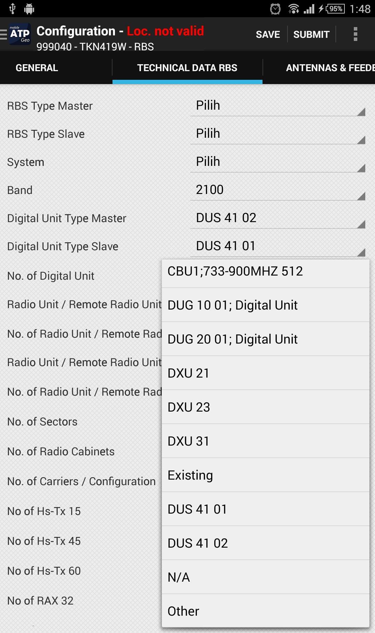Tap the No of Hs-Tx 45 label
This screenshot has height=633, width=375.
pos(44,541)
